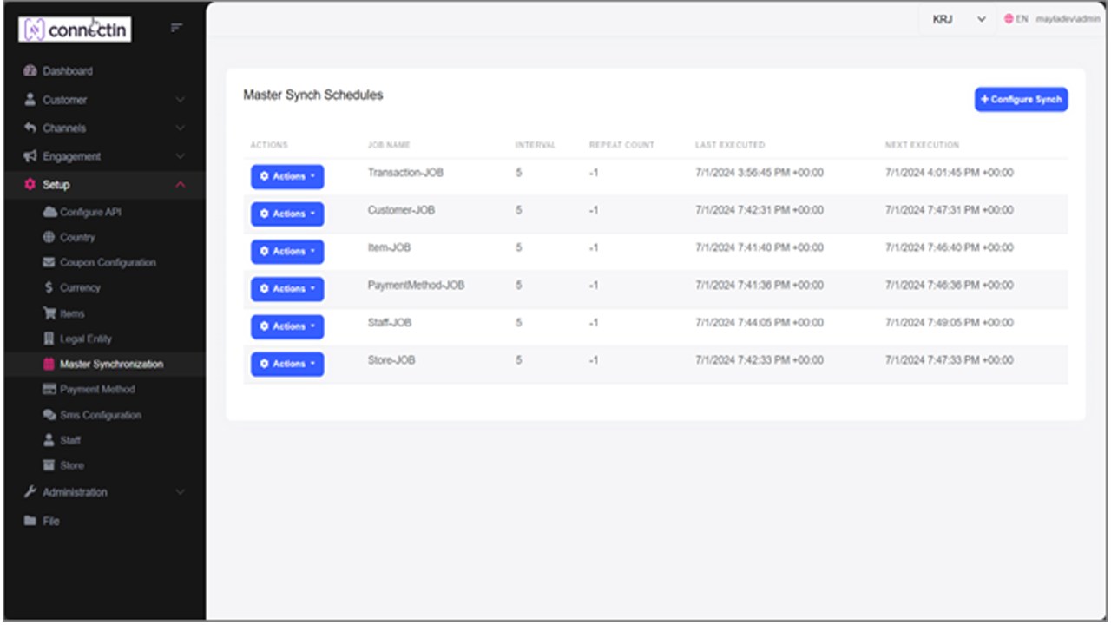This screenshot has width=1111, height=625.
Task: Click the Engagement megaphone icon
Action: [30, 156]
